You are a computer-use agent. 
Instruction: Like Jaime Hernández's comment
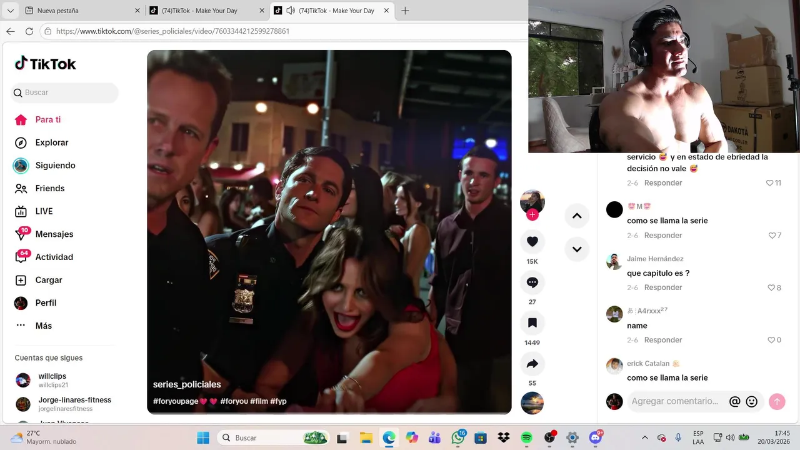(x=774, y=287)
